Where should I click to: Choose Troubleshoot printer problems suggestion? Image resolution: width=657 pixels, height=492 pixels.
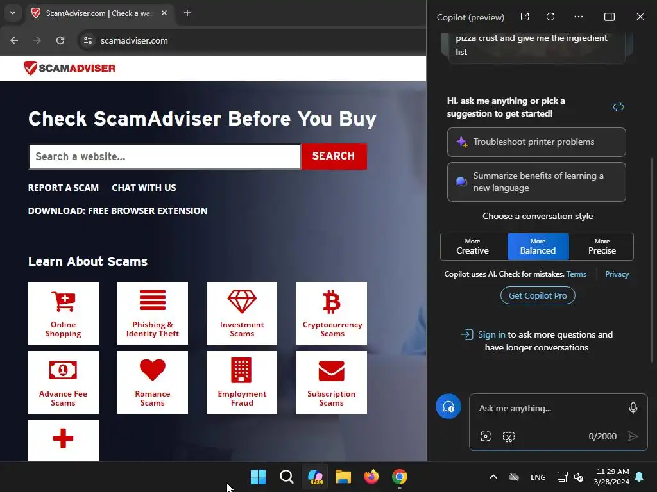536,142
